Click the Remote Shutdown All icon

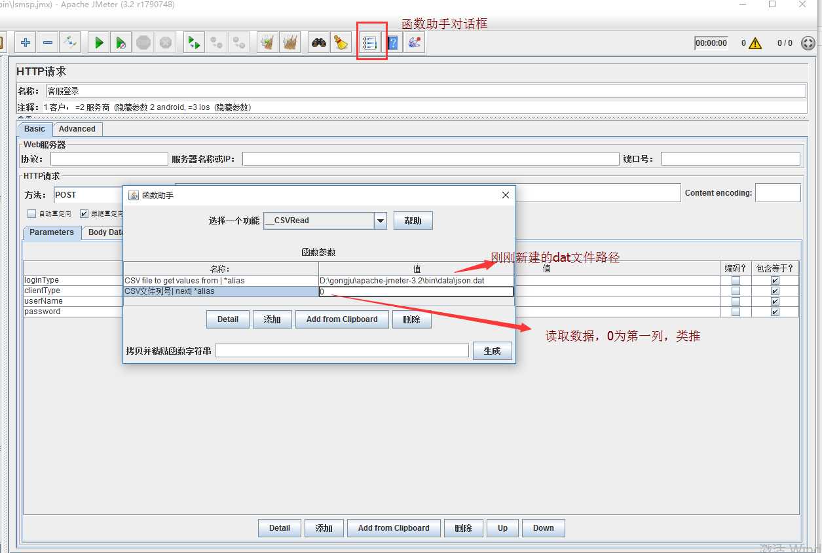pos(239,43)
